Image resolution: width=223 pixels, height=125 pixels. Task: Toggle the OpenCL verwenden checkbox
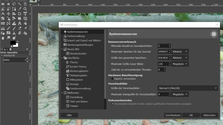click(x=113, y=79)
